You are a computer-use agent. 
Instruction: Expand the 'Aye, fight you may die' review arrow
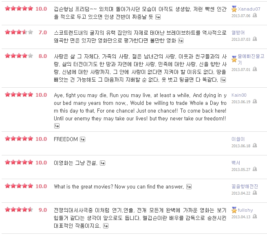point(56,126)
